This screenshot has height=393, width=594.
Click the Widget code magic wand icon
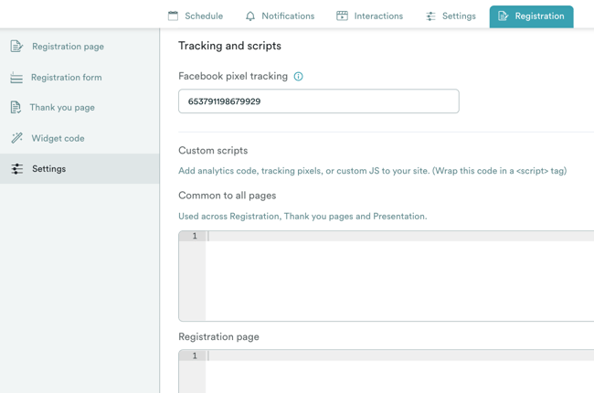pyautogui.click(x=16, y=138)
